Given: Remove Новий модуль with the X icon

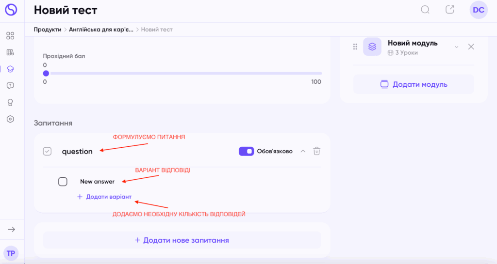Looking at the screenshot, I should tap(471, 47).
